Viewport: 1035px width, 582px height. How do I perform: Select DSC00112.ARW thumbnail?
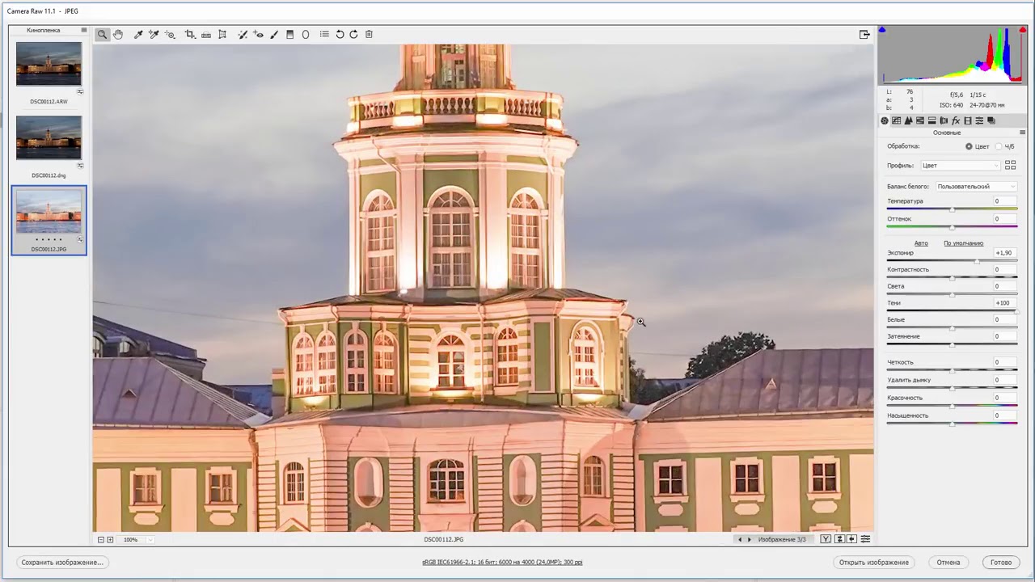tap(49, 64)
